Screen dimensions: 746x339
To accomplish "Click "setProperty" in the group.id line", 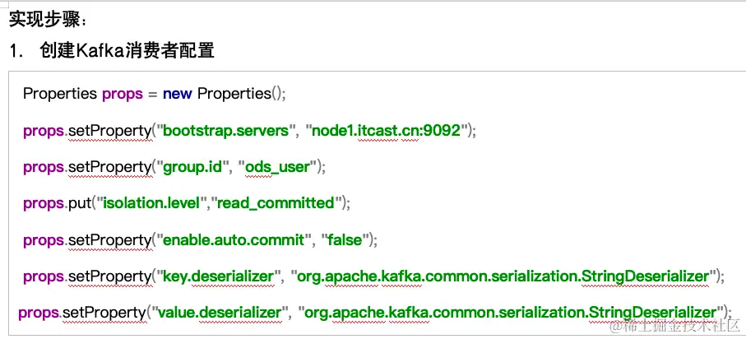I will 109,167.
